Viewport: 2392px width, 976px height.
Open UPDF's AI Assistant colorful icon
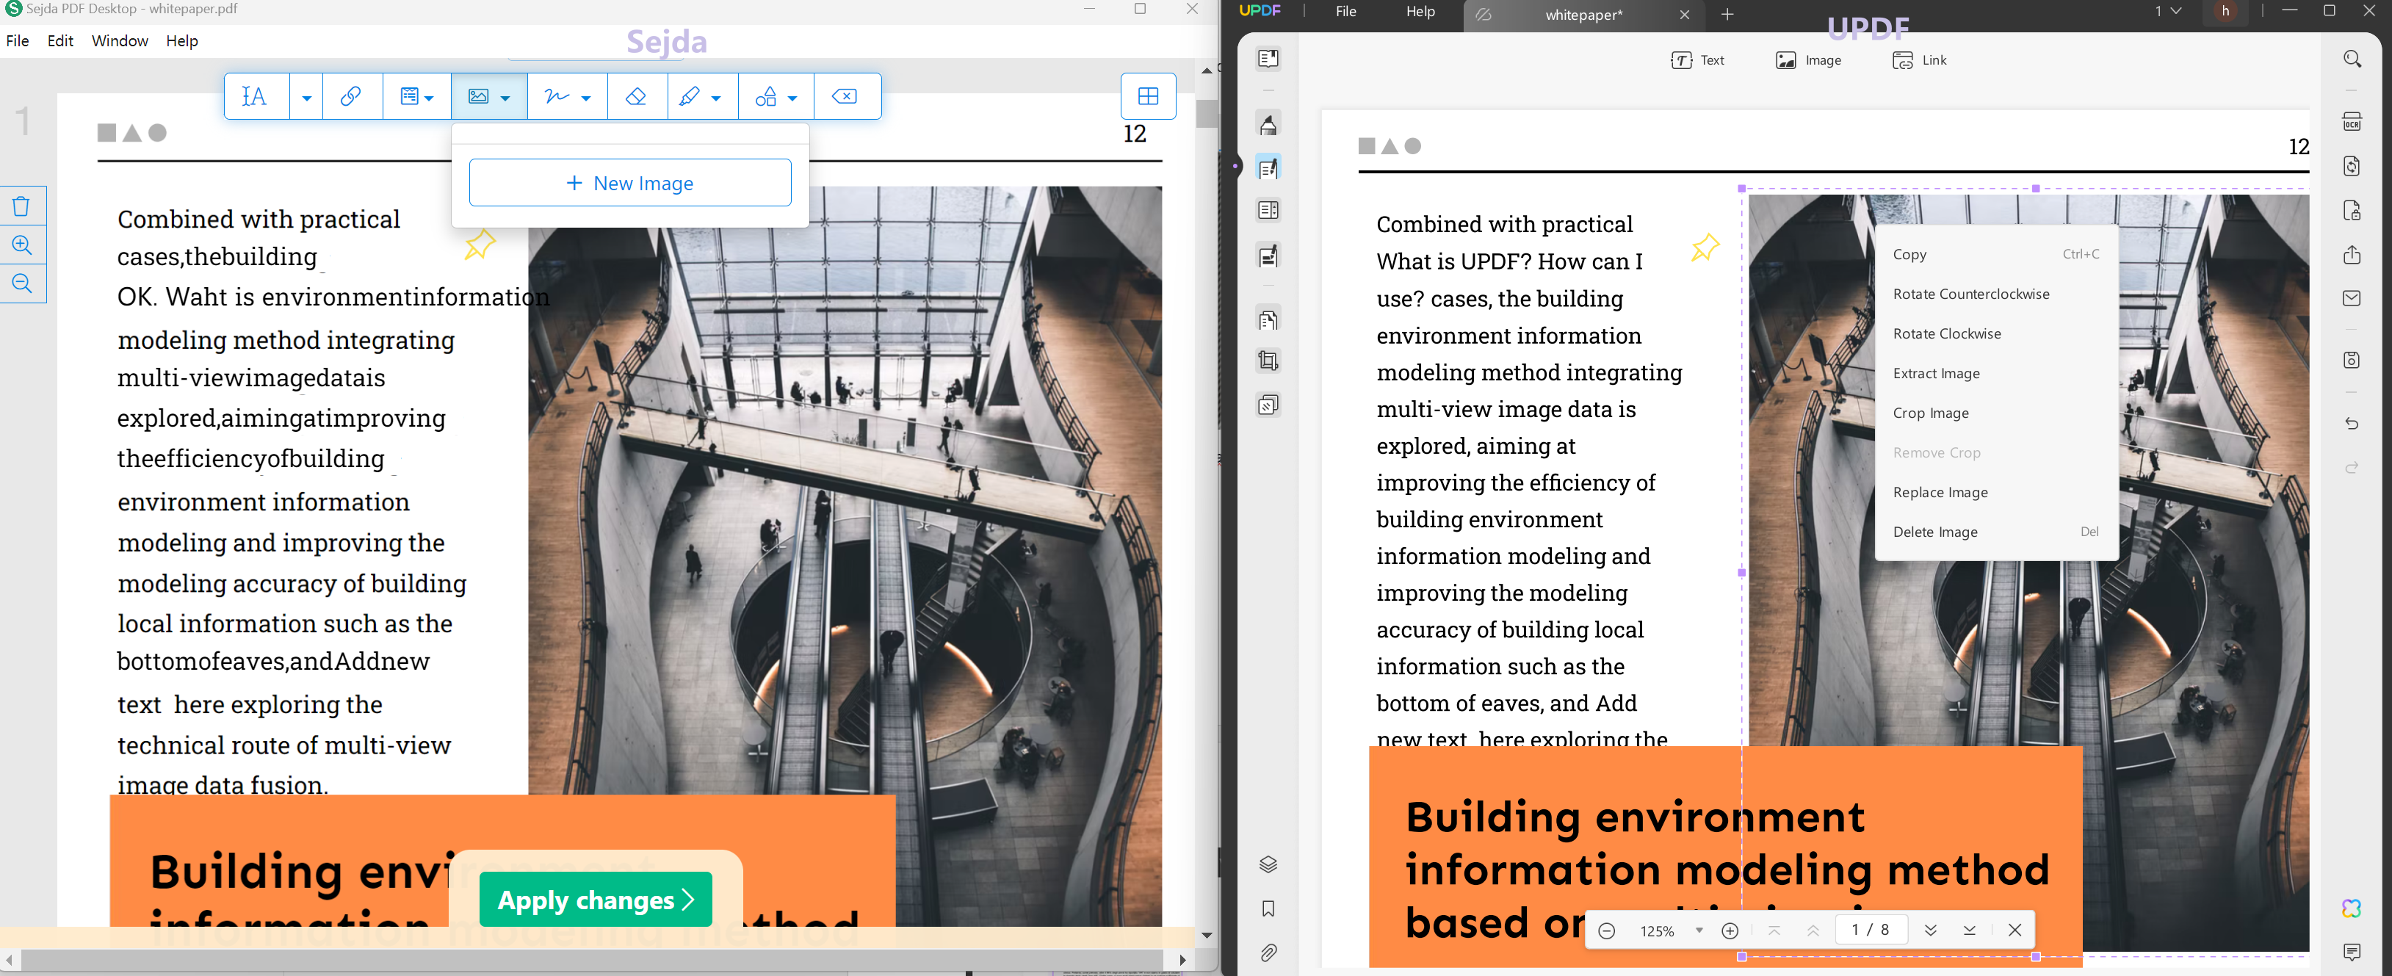click(2353, 908)
